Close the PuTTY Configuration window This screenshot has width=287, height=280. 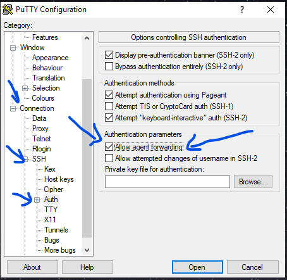point(271,10)
